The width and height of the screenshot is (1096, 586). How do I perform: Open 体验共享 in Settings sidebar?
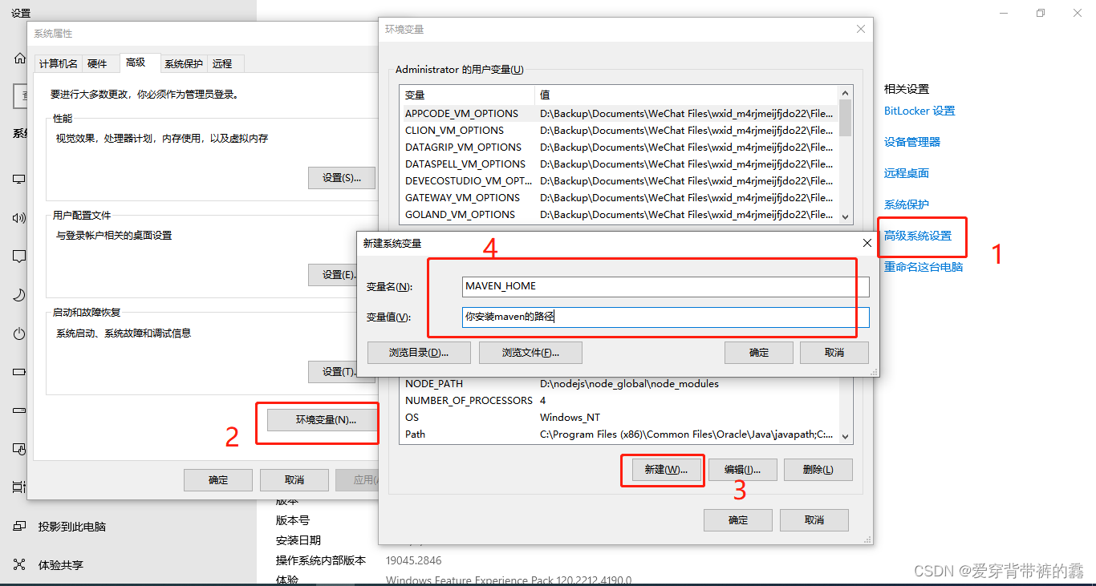click(x=61, y=565)
